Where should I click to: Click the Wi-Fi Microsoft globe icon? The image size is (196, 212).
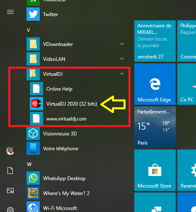tap(33, 207)
